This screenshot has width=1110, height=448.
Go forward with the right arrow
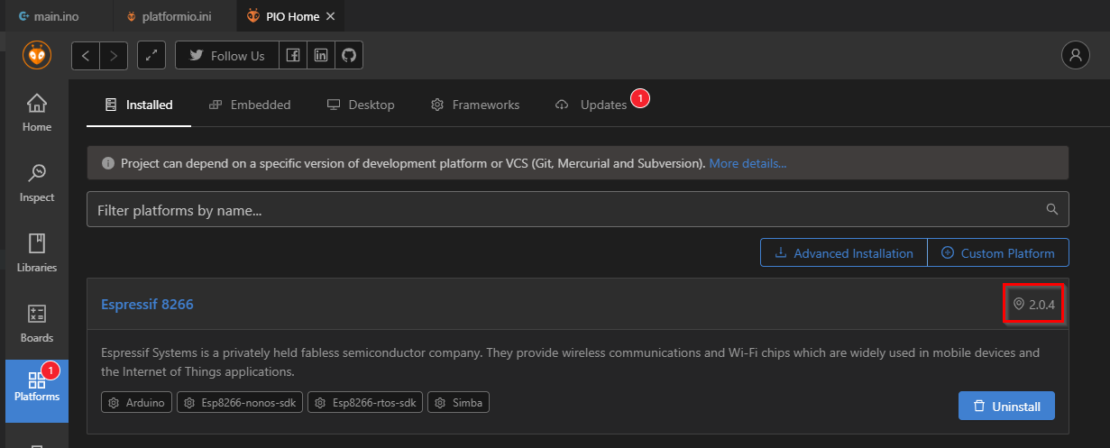[114, 55]
